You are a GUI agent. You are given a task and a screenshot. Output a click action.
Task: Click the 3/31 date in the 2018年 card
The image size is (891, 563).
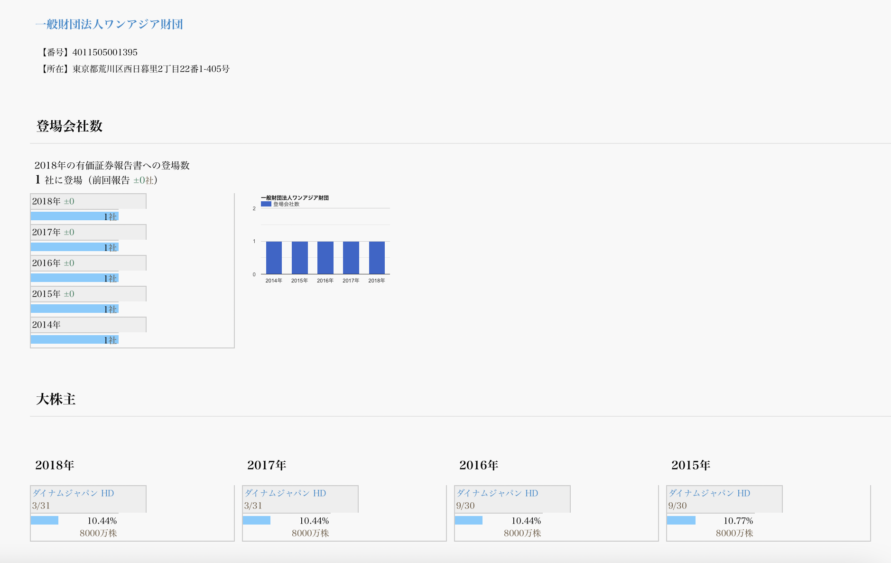point(41,506)
